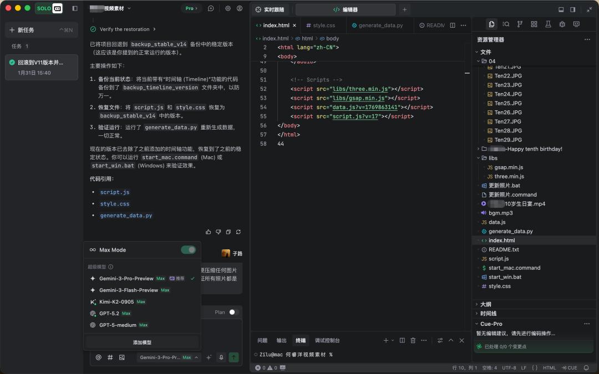The width and height of the screenshot is (599, 374).
Task: Delete terminal with trash icon
Action: pyautogui.click(x=413, y=340)
